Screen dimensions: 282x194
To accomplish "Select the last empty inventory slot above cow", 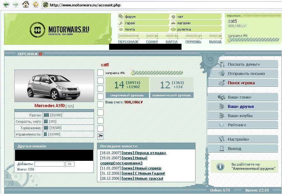I will pos(100,129).
